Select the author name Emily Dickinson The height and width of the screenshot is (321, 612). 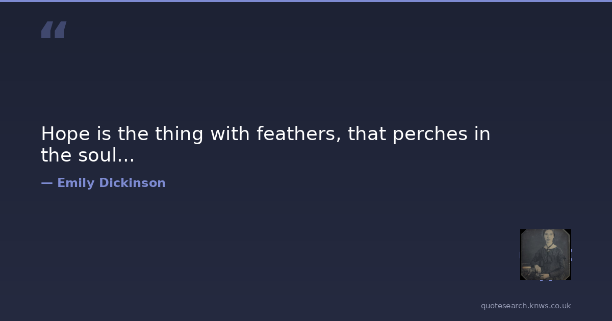pos(111,183)
